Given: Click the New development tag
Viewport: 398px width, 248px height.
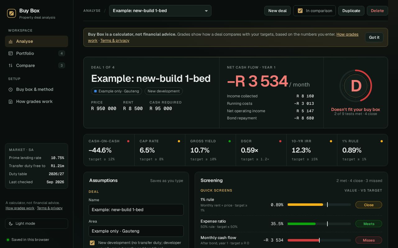Looking at the screenshot, I should click(164, 91).
